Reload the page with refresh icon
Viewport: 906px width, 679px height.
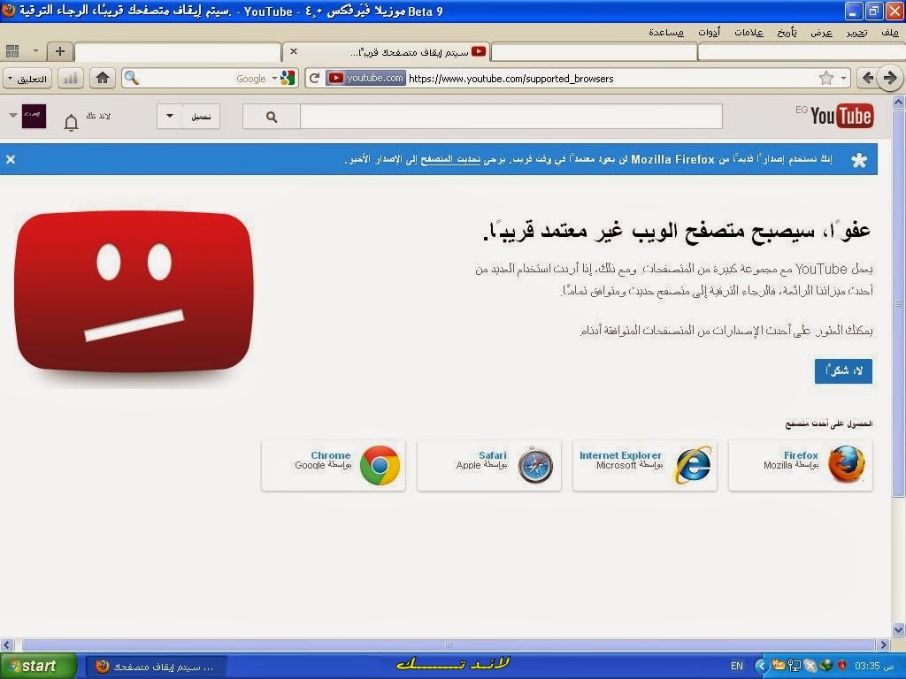[314, 78]
